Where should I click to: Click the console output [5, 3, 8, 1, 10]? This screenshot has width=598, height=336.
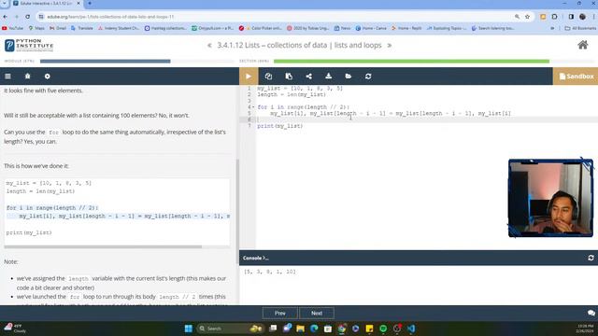point(270,272)
